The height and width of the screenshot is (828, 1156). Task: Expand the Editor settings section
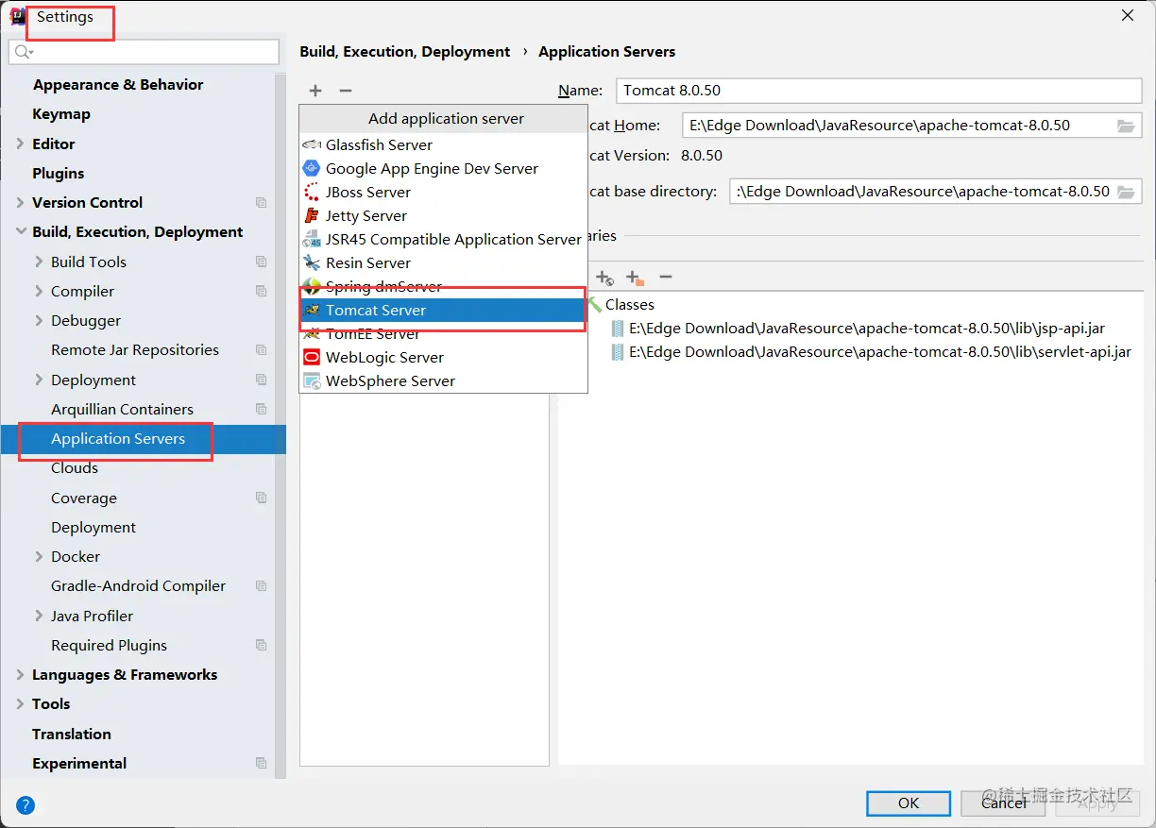(21, 144)
